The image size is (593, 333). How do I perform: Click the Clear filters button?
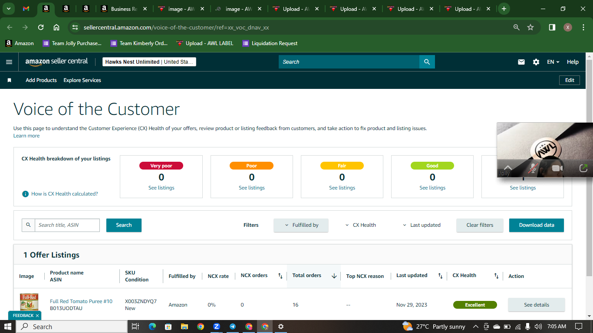pyautogui.click(x=480, y=225)
